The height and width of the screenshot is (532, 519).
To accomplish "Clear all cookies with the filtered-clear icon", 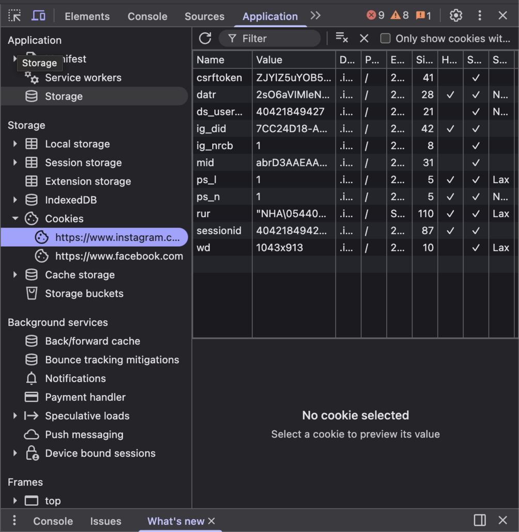I will tap(342, 38).
